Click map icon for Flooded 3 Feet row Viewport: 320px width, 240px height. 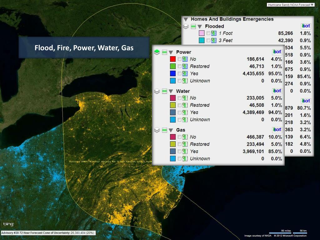(214, 40)
